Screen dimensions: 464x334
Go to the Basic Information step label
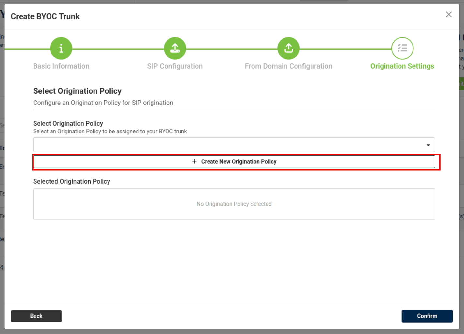(x=61, y=66)
